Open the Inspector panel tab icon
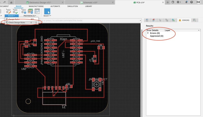The height and width of the screenshot is (117, 203). (147, 20)
